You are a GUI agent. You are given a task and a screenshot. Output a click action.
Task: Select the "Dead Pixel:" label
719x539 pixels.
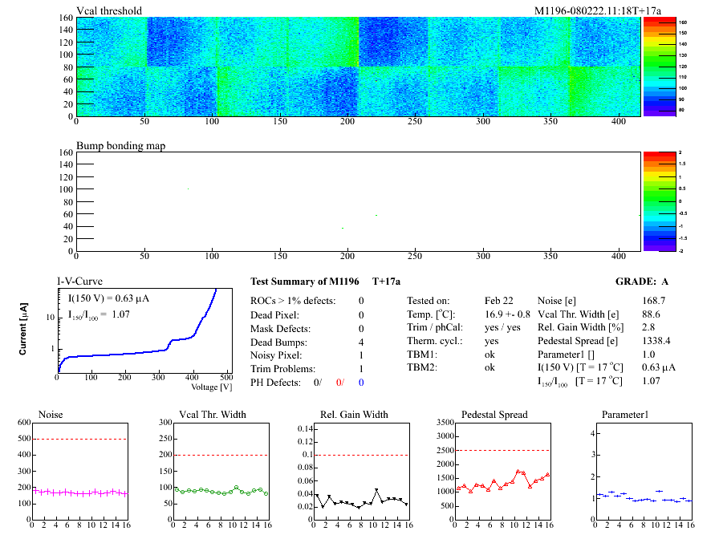(x=274, y=315)
